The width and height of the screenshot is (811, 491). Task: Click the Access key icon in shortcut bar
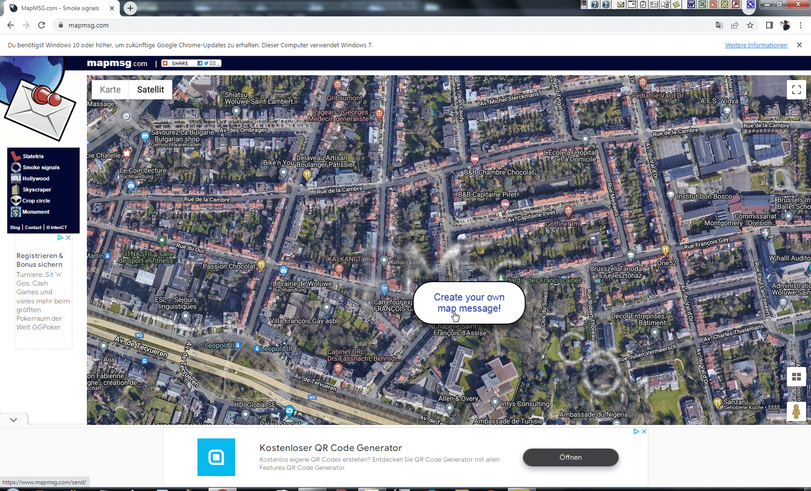(736, 4)
